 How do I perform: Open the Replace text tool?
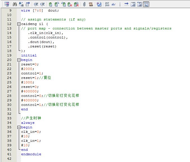click(x=21, y=4)
